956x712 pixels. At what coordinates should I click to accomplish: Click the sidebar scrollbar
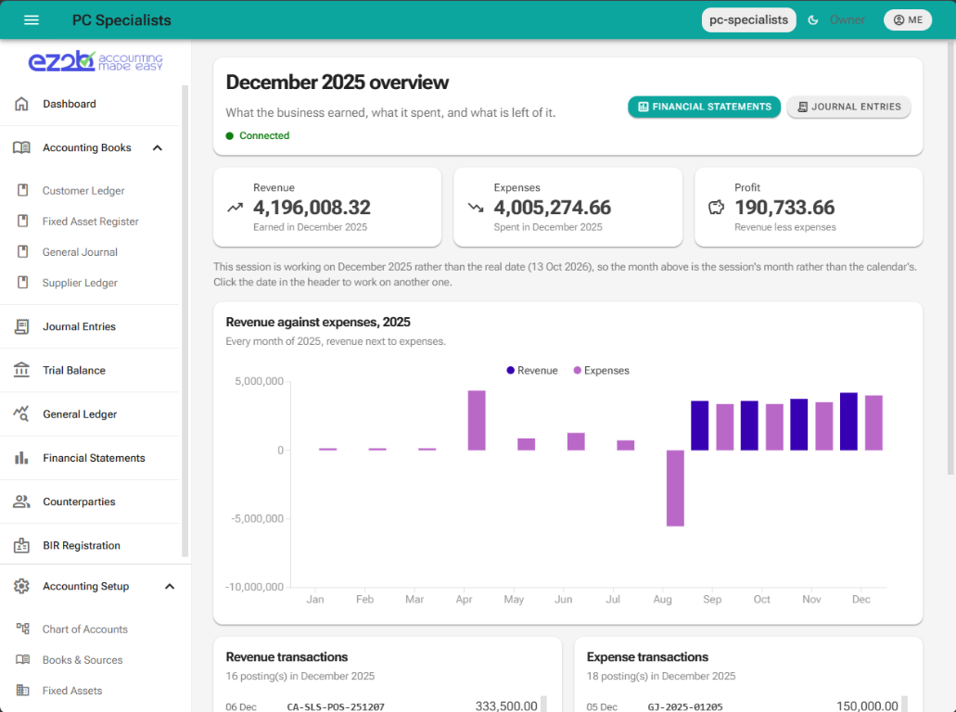185,321
